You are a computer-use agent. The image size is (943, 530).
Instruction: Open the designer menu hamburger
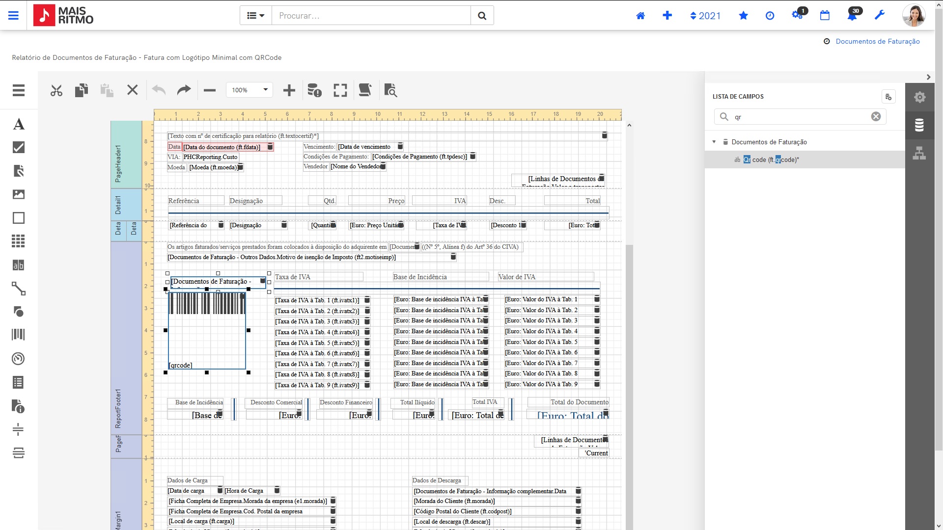[x=19, y=90]
